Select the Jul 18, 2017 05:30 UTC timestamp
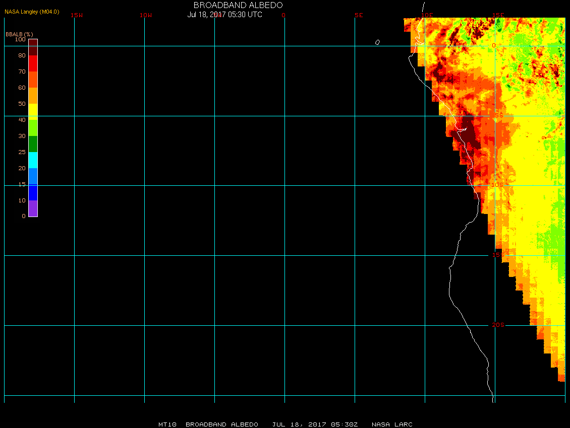This screenshot has height=428, width=570. click(225, 15)
